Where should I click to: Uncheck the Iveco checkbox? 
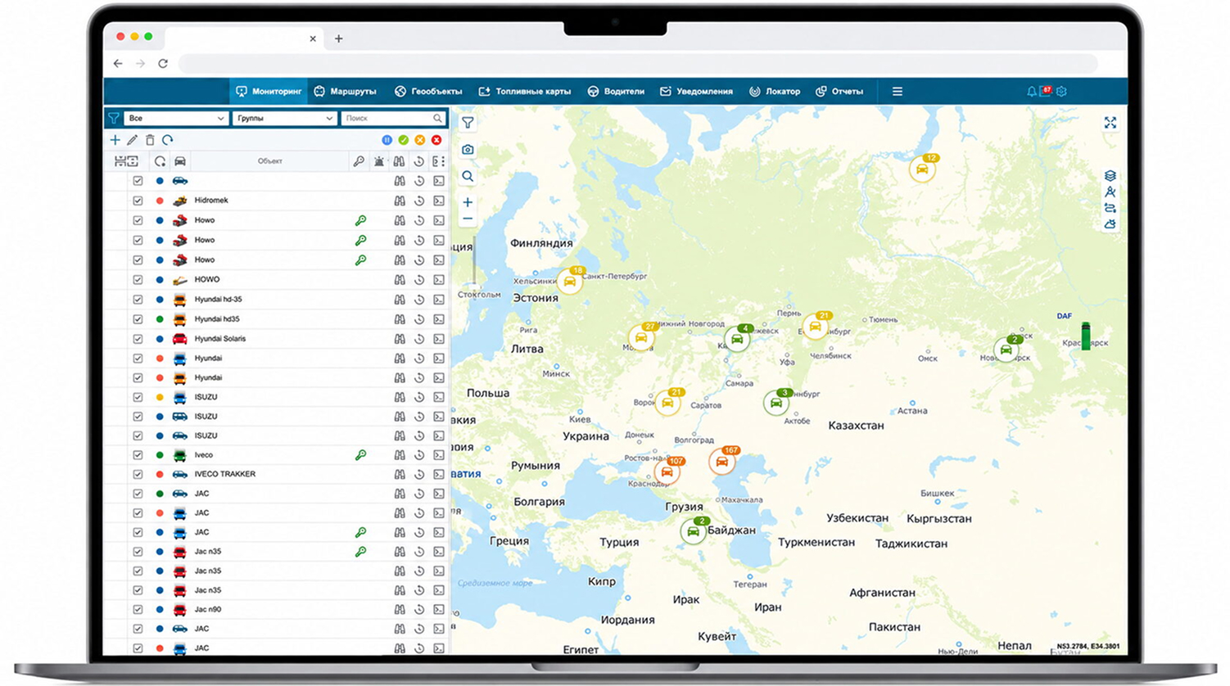pos(138,455)
